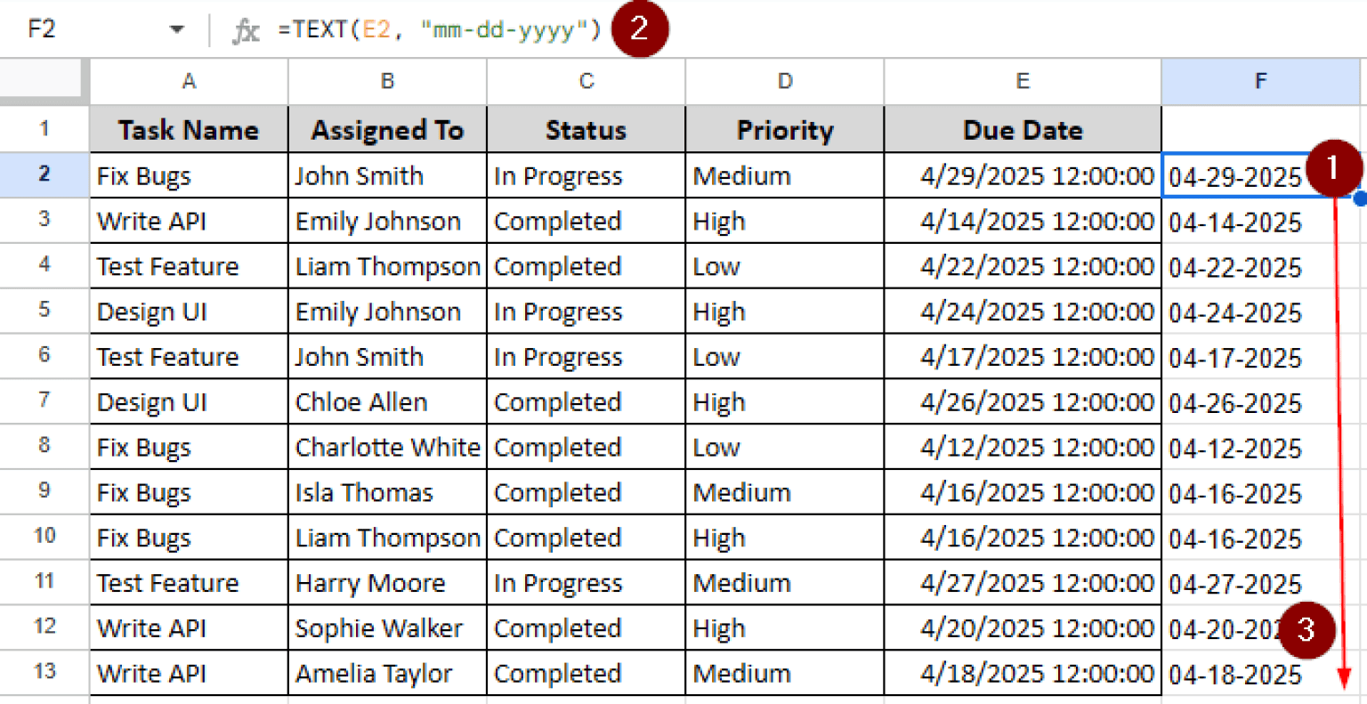The image size is (1367, 704).
Task: Click cell containing Emily Johnson in row 3
Action: coord(387,221)
